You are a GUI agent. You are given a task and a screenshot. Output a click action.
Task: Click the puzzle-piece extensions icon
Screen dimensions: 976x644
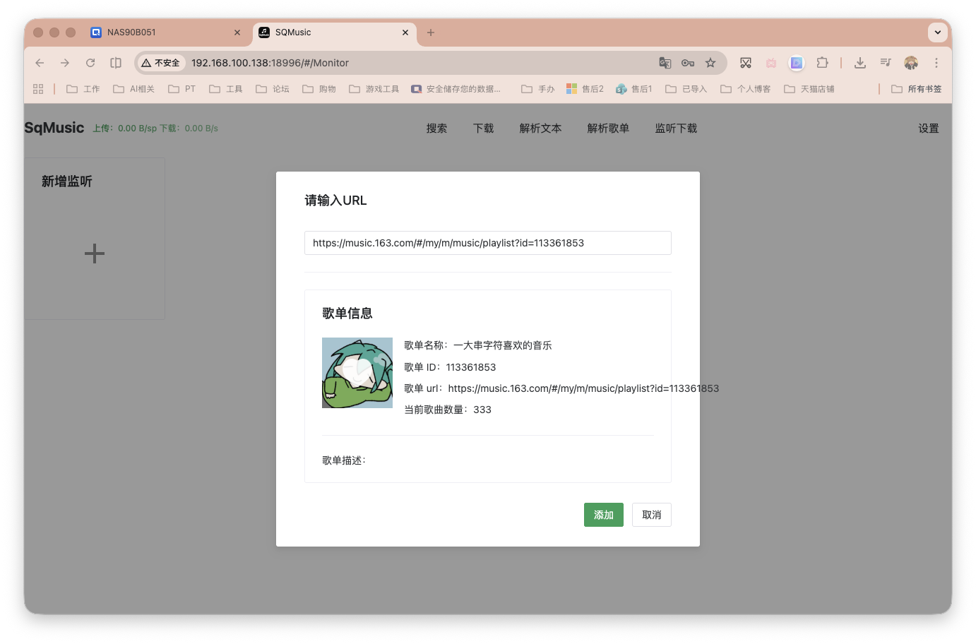click(x=823, y=63)
